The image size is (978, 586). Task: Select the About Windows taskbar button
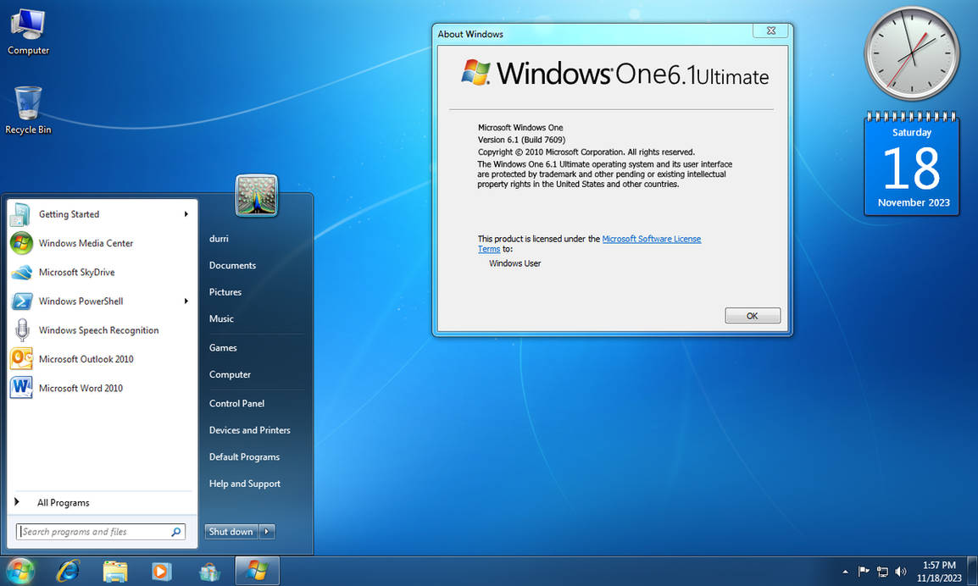(257, 571)
